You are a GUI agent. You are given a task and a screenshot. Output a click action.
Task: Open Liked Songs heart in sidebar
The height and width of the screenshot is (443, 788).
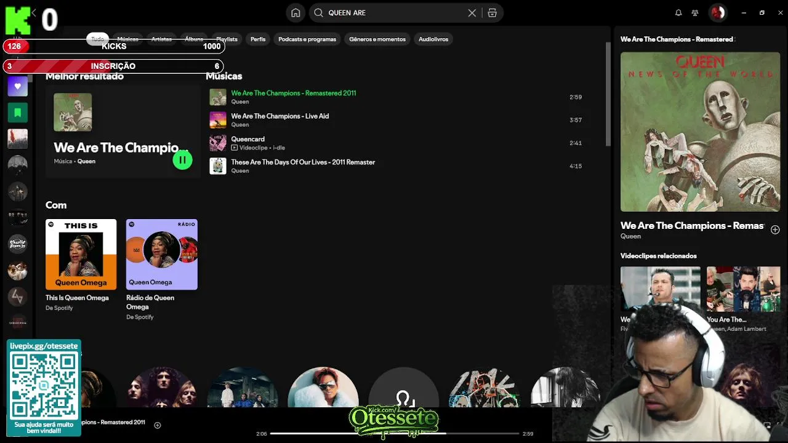click(x=17, y=86)
